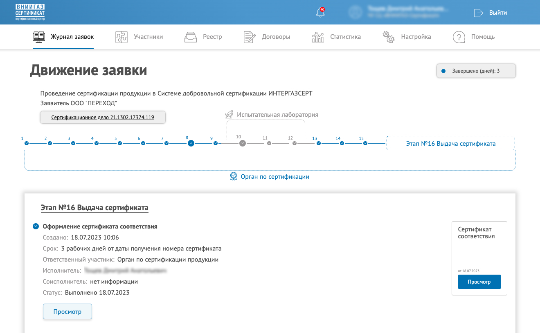Open the Договоры menu item
540x333 pixels.
point(276,37)
